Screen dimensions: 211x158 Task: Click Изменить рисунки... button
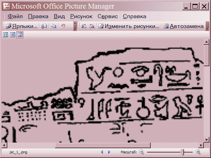click(129, 26)
